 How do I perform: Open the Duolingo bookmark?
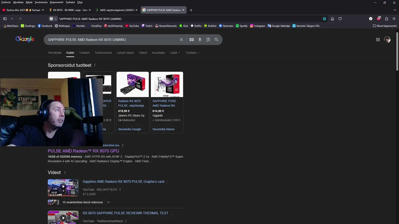click(28, 26)
